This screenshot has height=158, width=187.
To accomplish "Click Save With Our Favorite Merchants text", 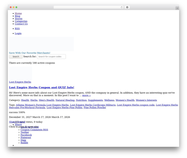I will tap(30, 53).
